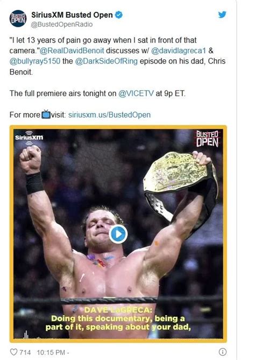Play the embedded video
This screenshot has width=255, height=360.
click(x=118, y=234)
